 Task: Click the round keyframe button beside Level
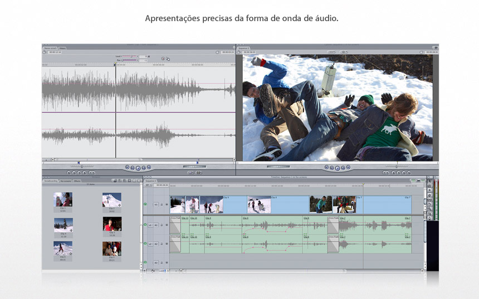(163, 58)
